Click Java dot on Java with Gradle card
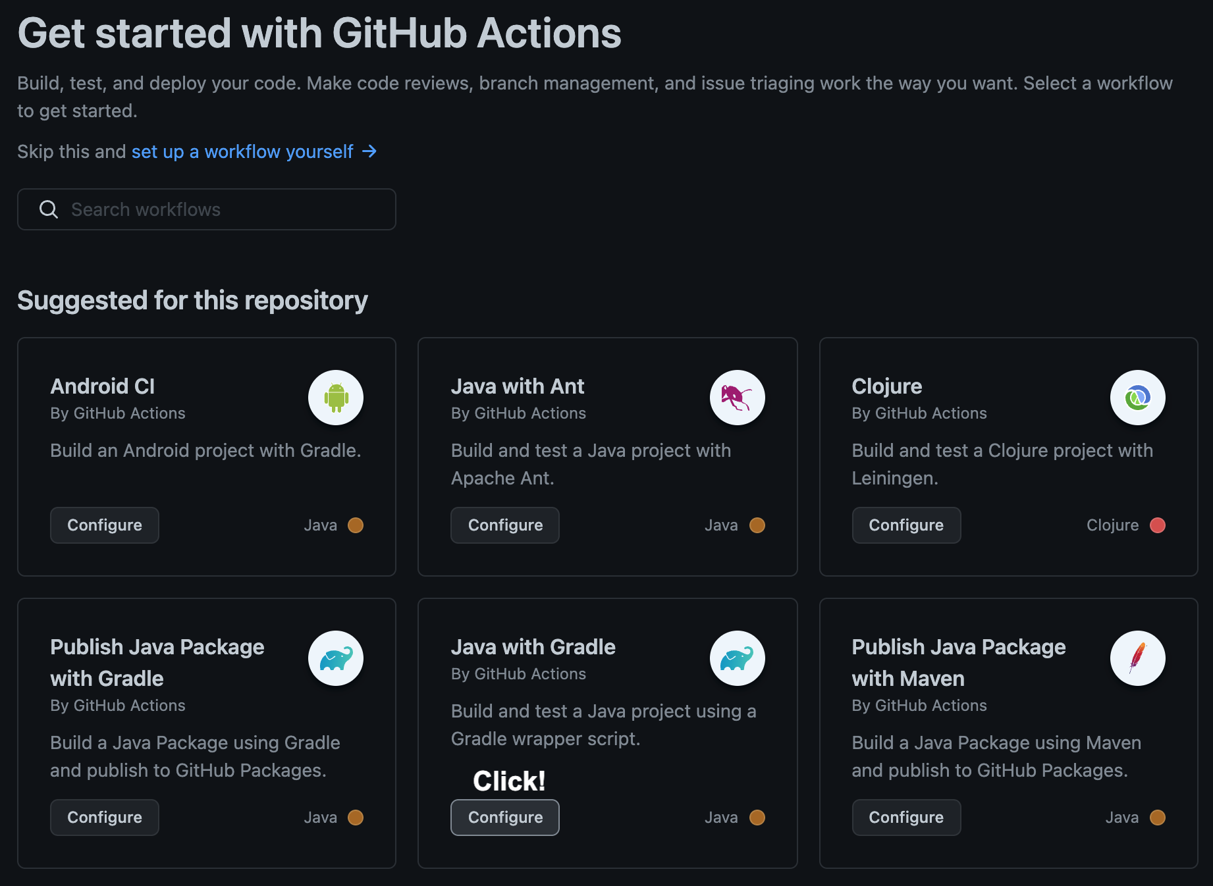Screen dimensions: 1213x886 point(757,818)
